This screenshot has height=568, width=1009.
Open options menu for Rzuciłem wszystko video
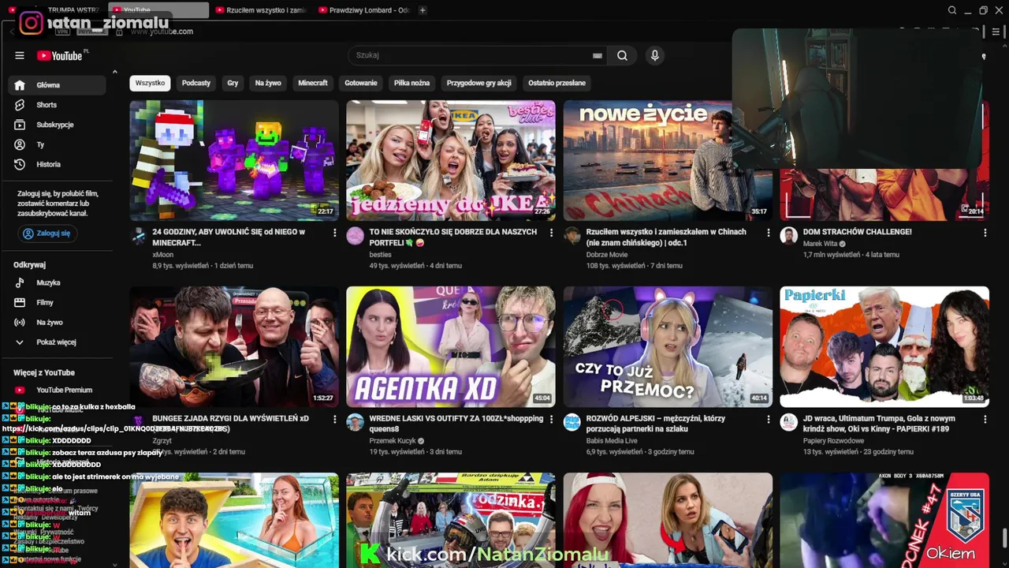click(x=768, y=233)
